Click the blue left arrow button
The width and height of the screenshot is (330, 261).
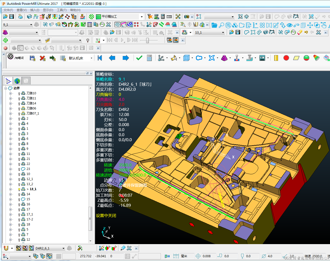[112, 58]
